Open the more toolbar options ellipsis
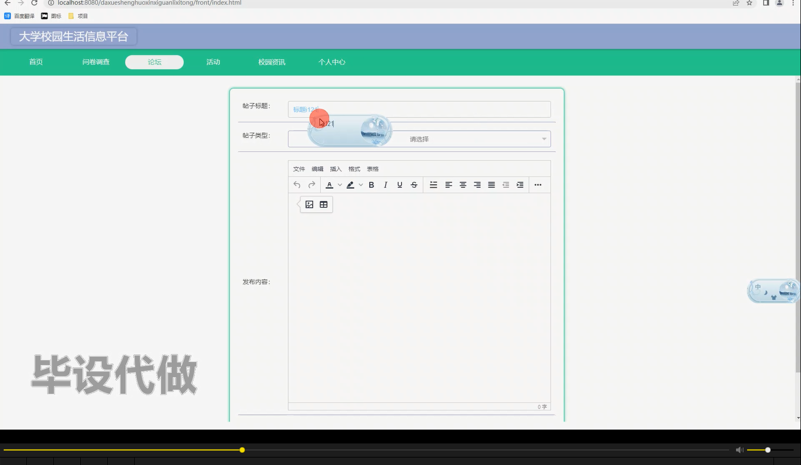 coord(538,184)
